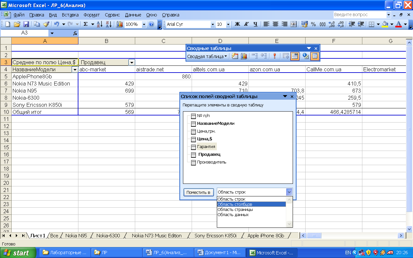Open the Name Box dropdown arrow
Screen dimensions: 413x258
point(52,33)
